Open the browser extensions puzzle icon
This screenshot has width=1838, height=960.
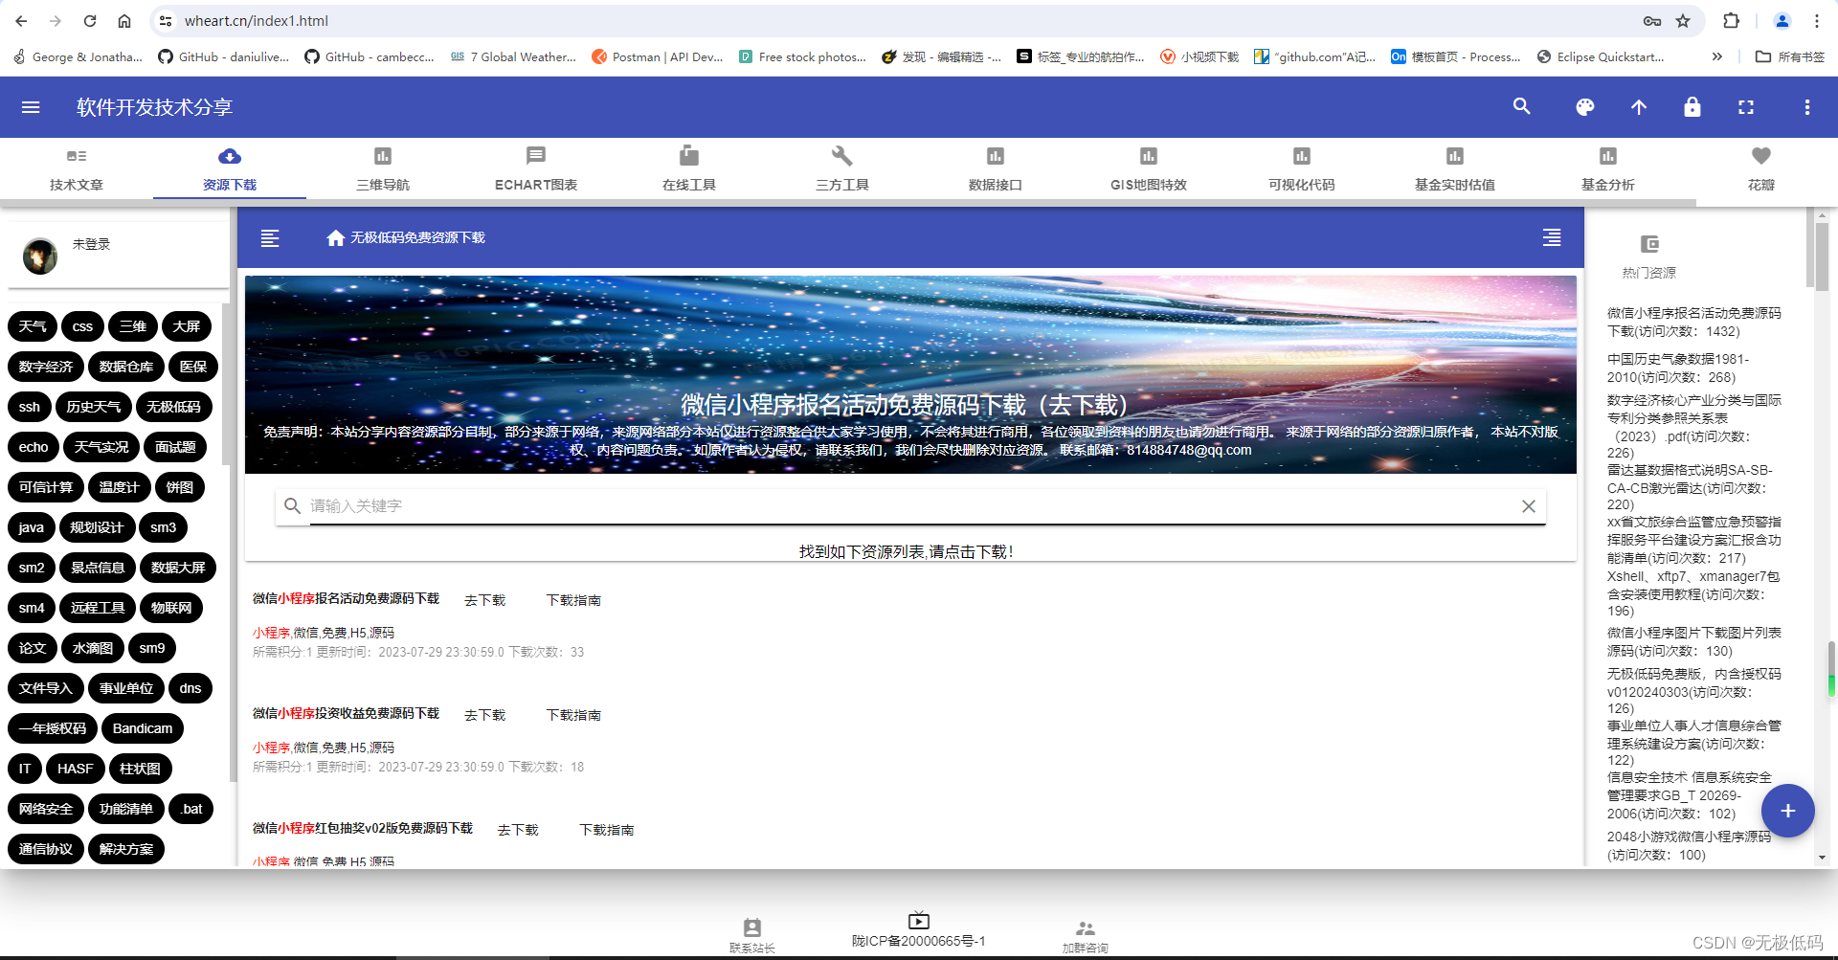pos(1731,21)
